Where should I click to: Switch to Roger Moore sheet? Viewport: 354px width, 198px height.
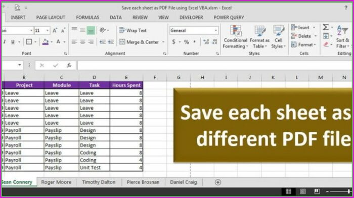pos(56,182)
